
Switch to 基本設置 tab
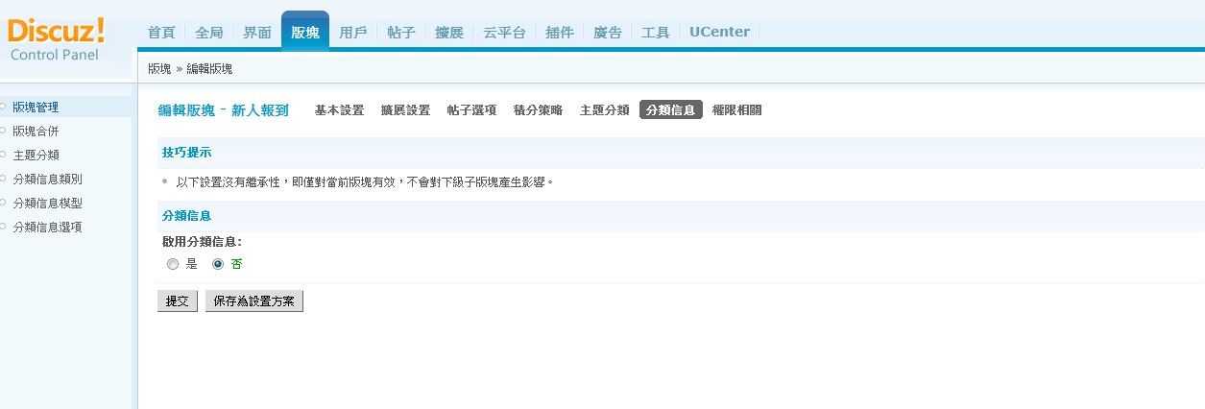pyautogui.click(x=340, y=110)
